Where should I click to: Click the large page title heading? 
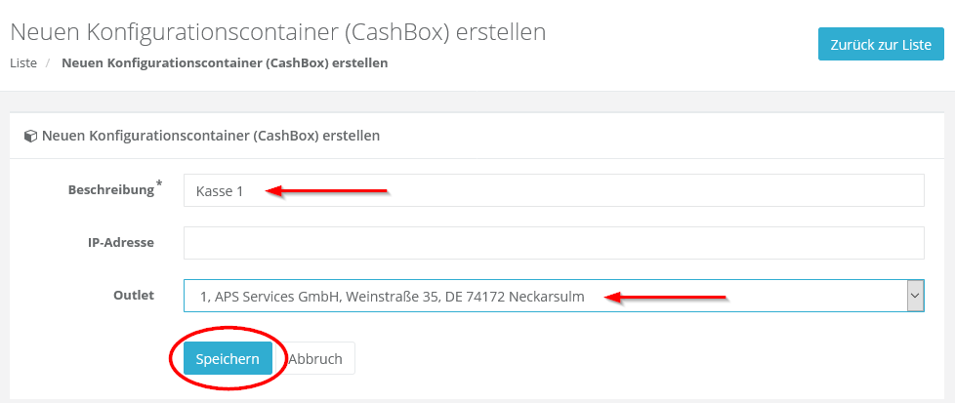(277, 31)
